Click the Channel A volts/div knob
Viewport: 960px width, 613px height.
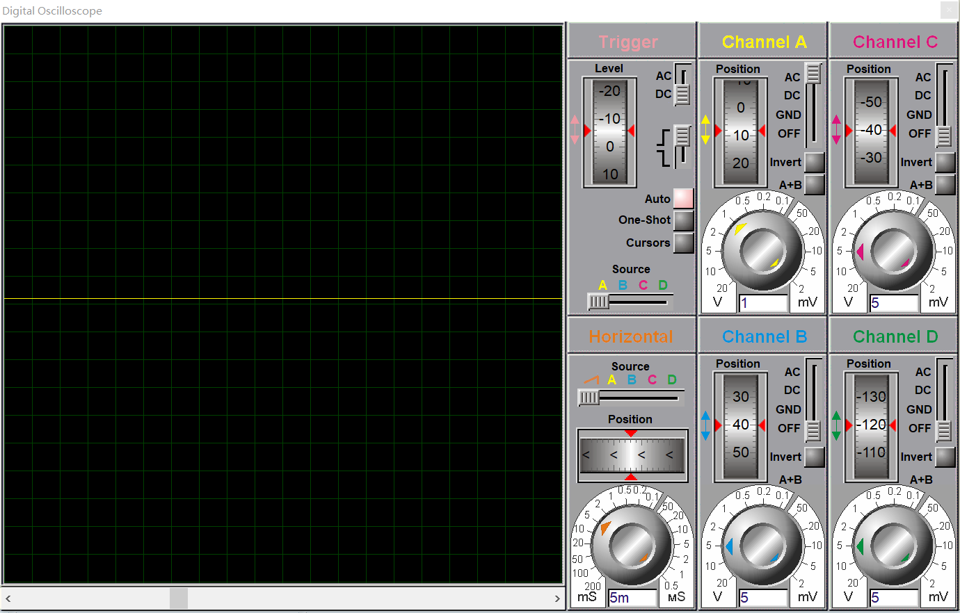click(x=763, y=250)
